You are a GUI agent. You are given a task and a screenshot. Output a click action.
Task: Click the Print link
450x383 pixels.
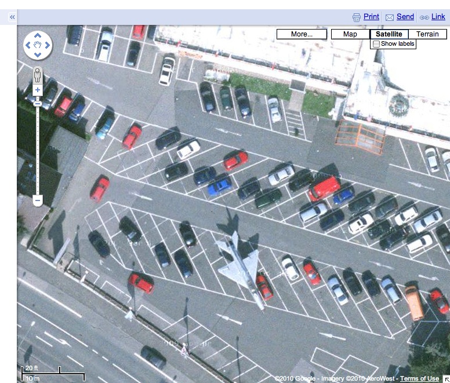pyautogui.click(x=371, y=17)
